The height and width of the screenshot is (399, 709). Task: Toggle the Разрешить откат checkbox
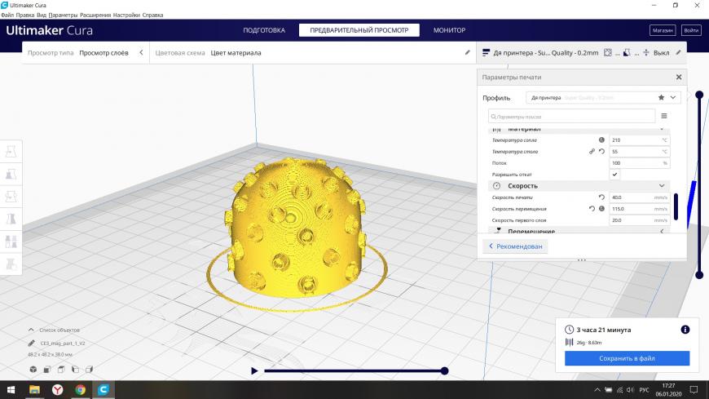point(614,175)
